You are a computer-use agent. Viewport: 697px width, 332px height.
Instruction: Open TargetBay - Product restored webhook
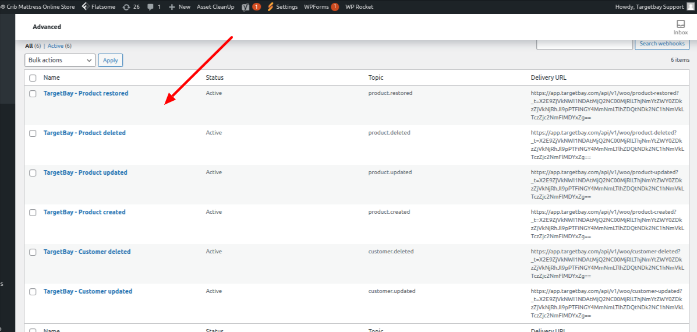[x=86, y=93]
